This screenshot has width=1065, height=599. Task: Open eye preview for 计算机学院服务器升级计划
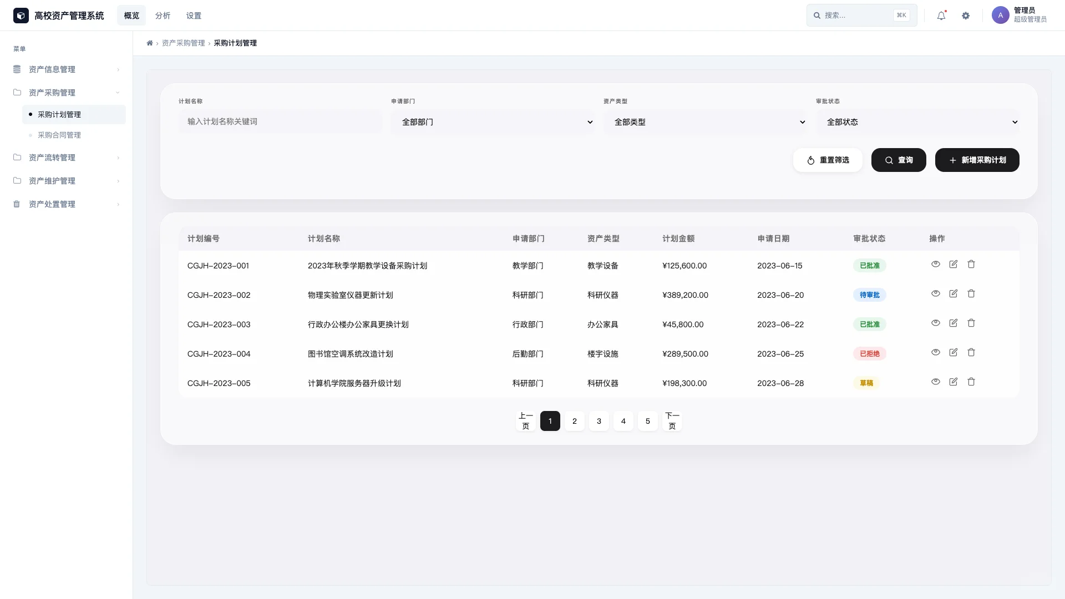point(936,382)
